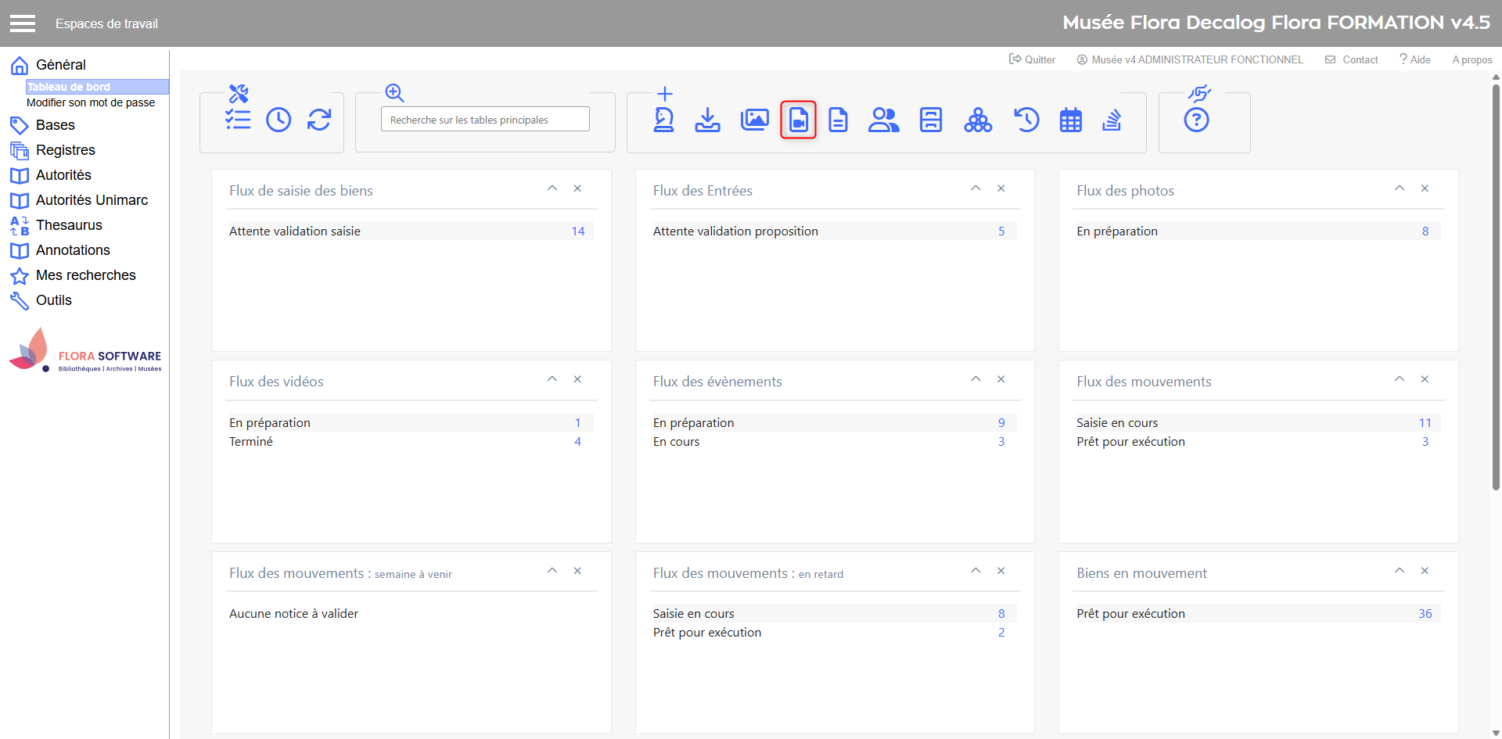The width and height of the screenshot is (1502, 739).
Task: Click the photo images icon in toolbar
Action: tap(754, 120)
